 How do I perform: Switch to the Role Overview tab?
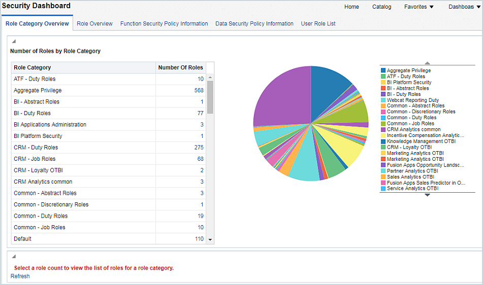[x=94, y=23]
